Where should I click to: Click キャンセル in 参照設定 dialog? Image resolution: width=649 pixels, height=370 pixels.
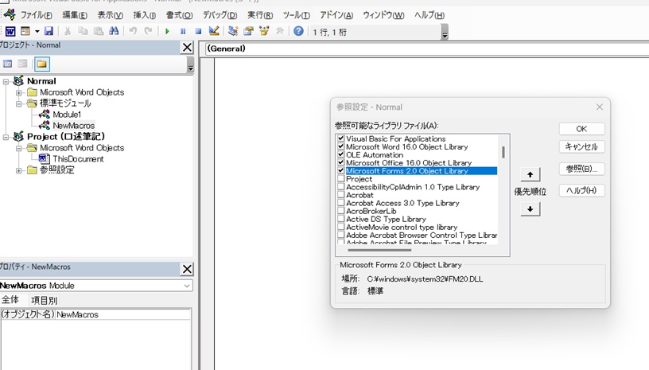pyautogui.click(x=581, y=147)
